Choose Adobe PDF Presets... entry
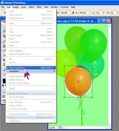119x131 pixels. point(31,94)
